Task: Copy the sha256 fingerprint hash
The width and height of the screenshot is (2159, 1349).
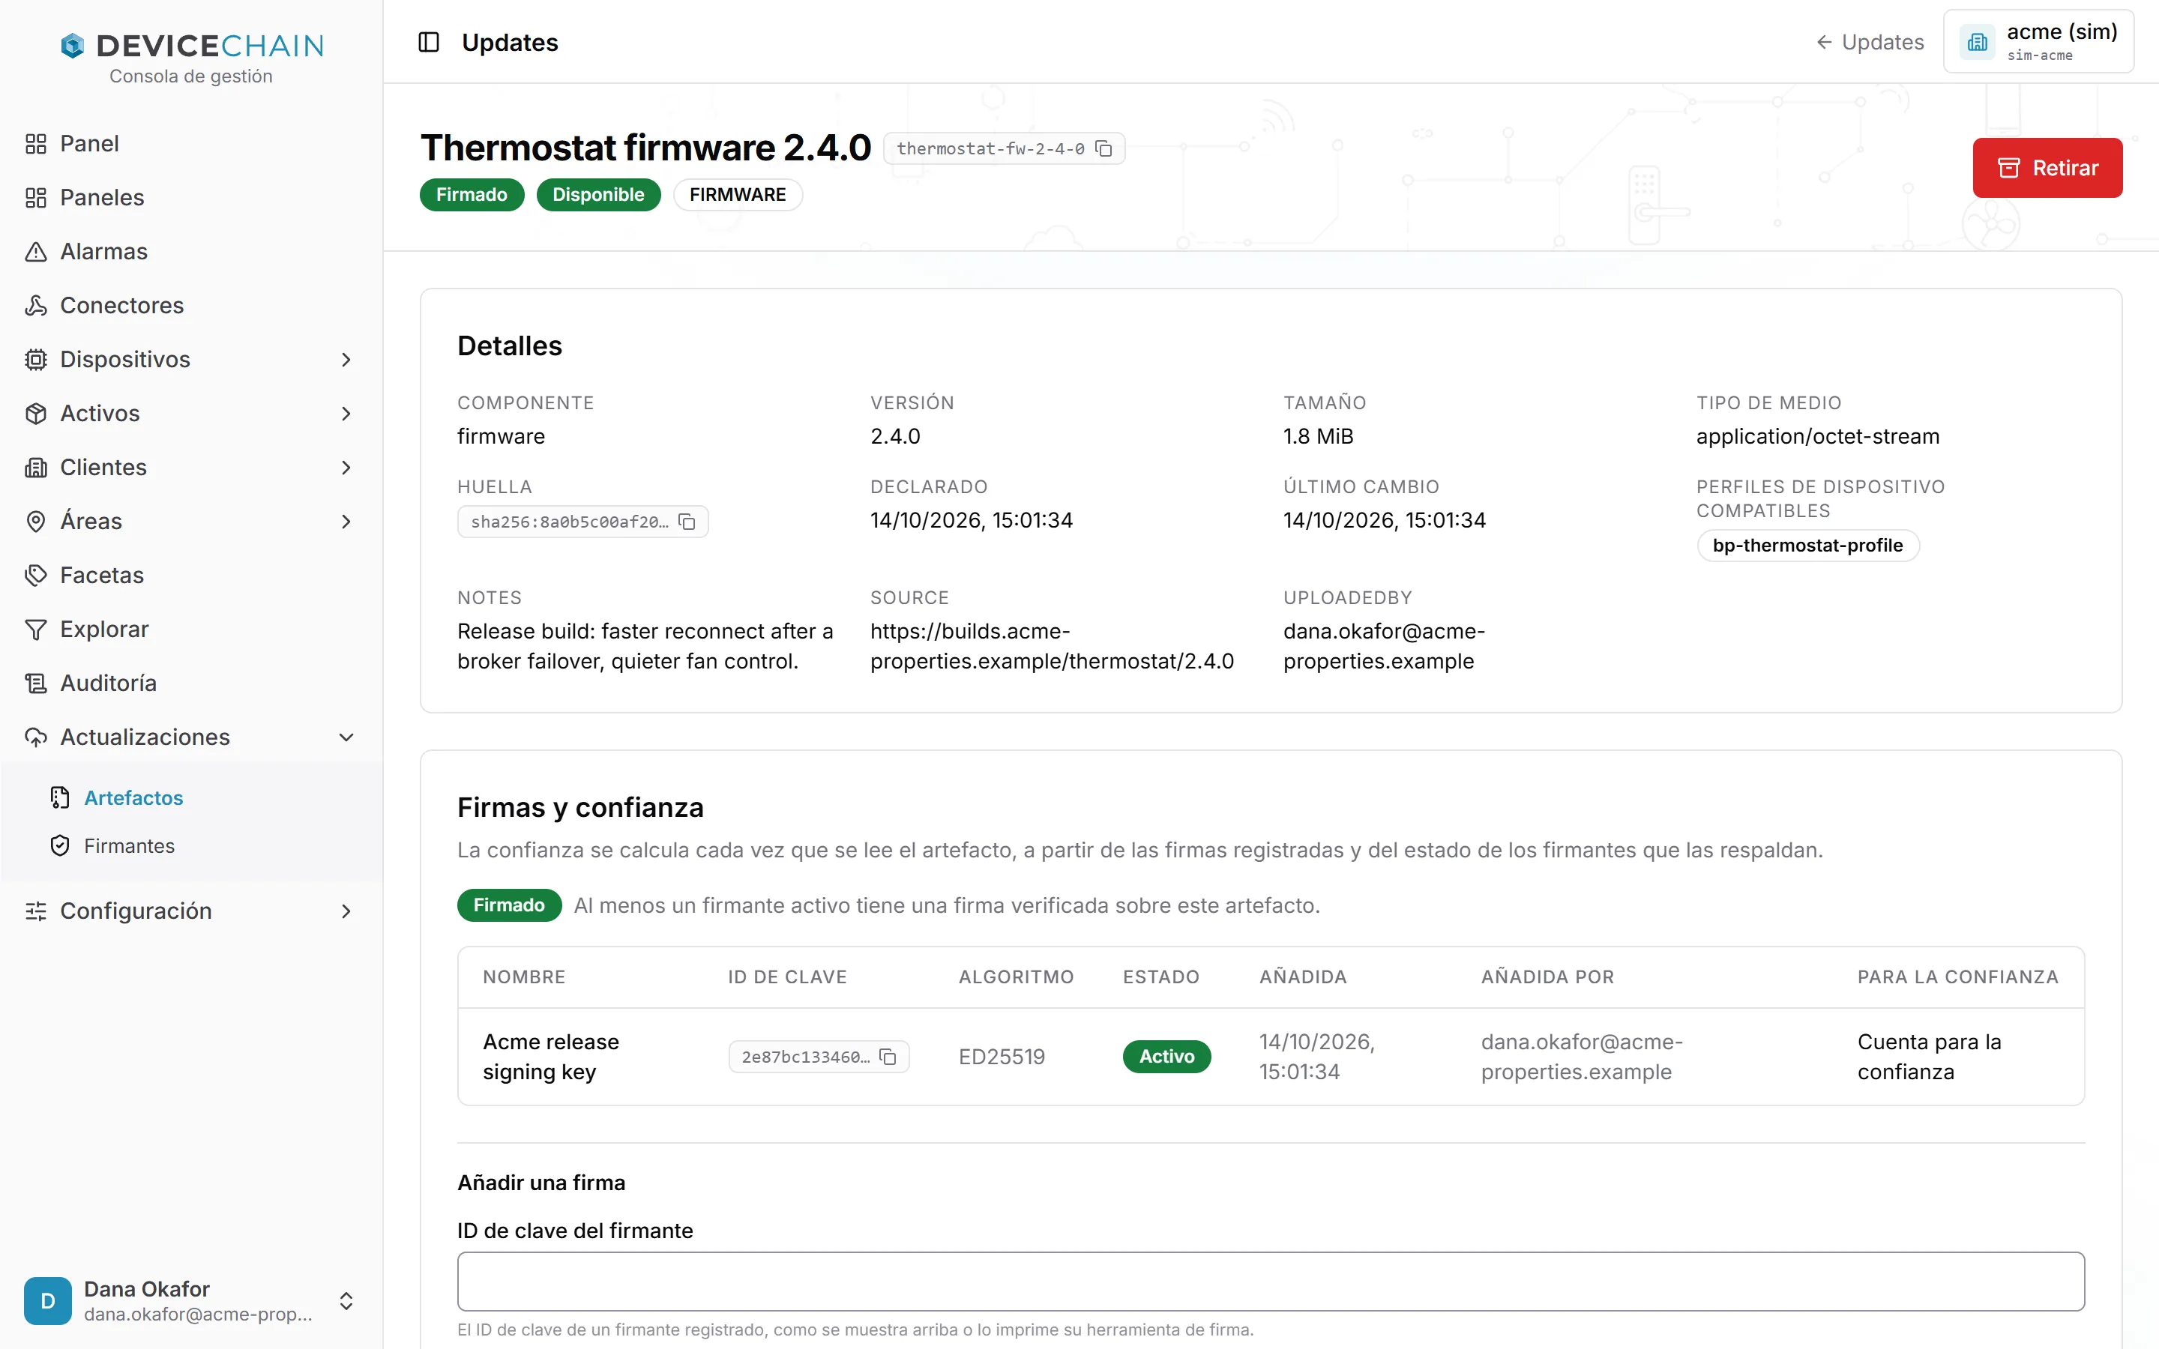Action: pyautogui.click(x=687, y=522)
